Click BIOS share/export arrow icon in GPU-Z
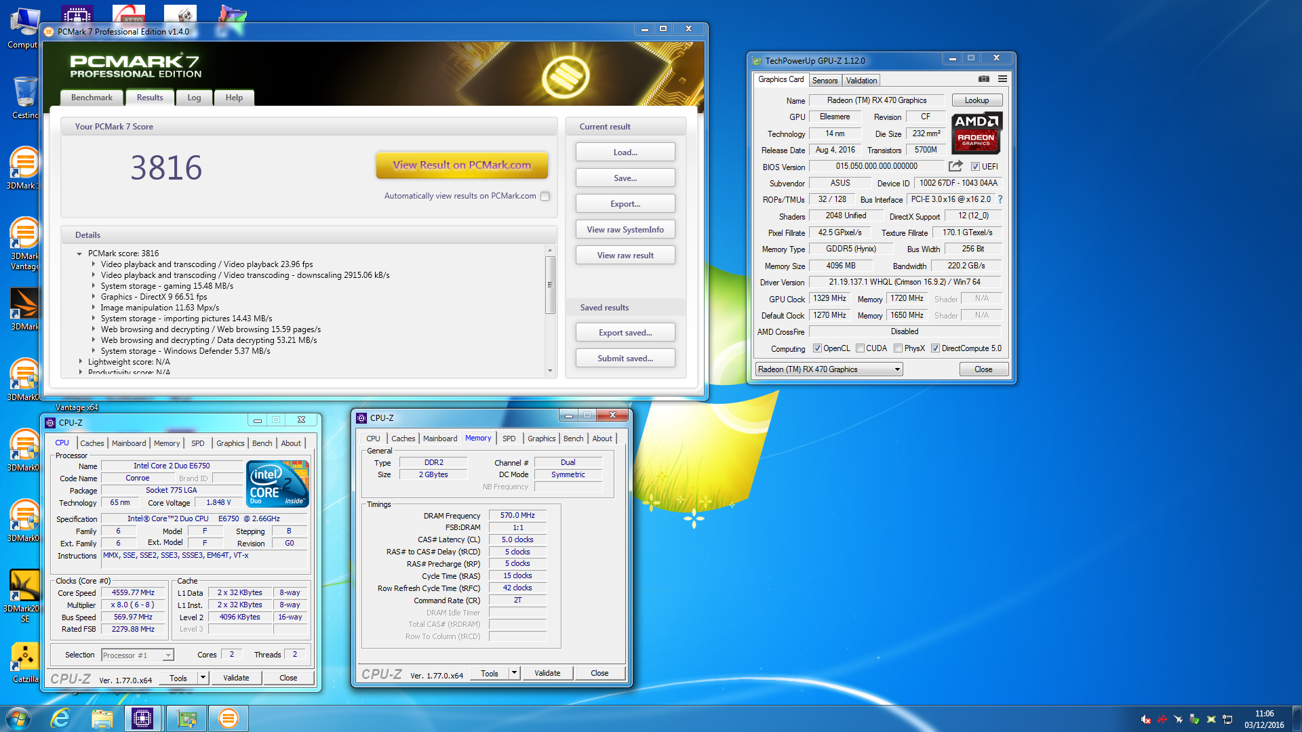1302x732 pixels. click(955, 166)
